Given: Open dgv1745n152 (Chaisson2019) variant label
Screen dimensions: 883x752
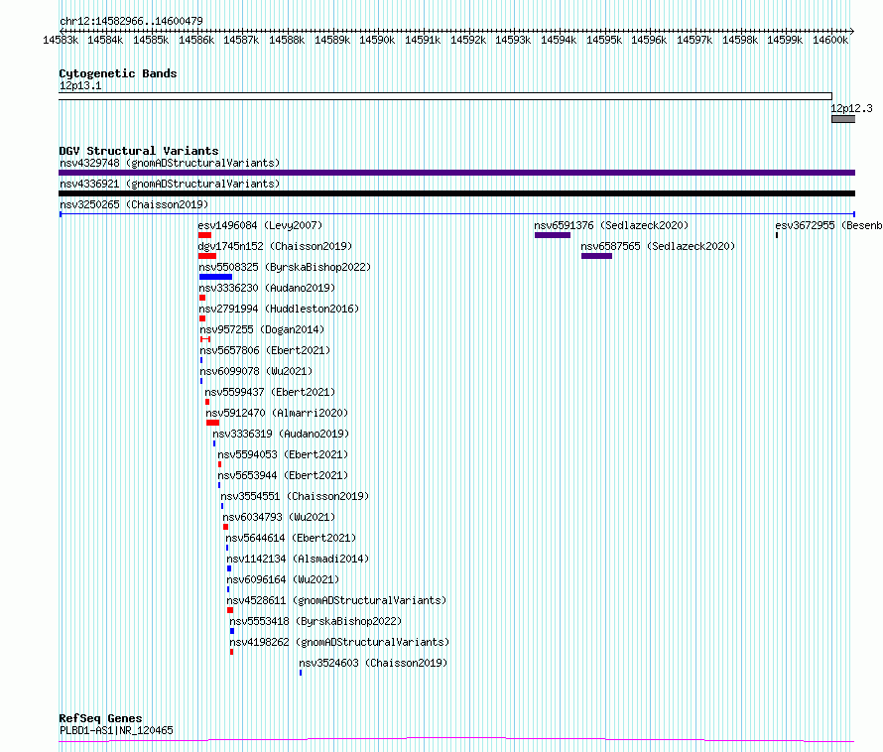Looking at the screenshot, I should point(275,246).
